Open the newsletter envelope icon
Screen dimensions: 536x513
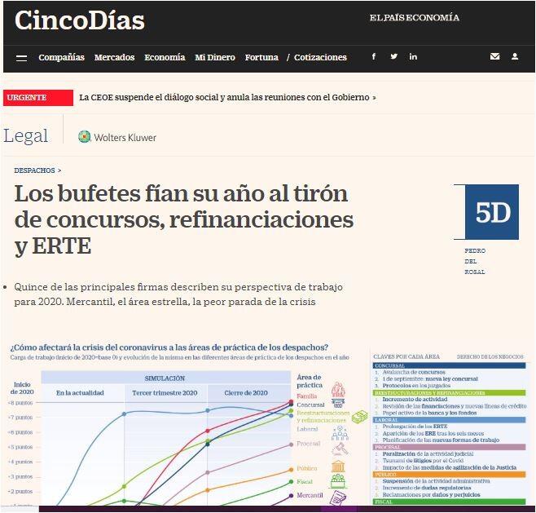(494, 57)
